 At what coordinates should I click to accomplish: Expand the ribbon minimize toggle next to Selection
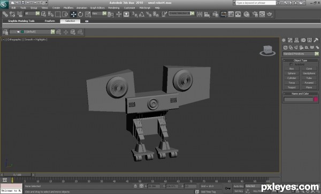pos(87,21)
